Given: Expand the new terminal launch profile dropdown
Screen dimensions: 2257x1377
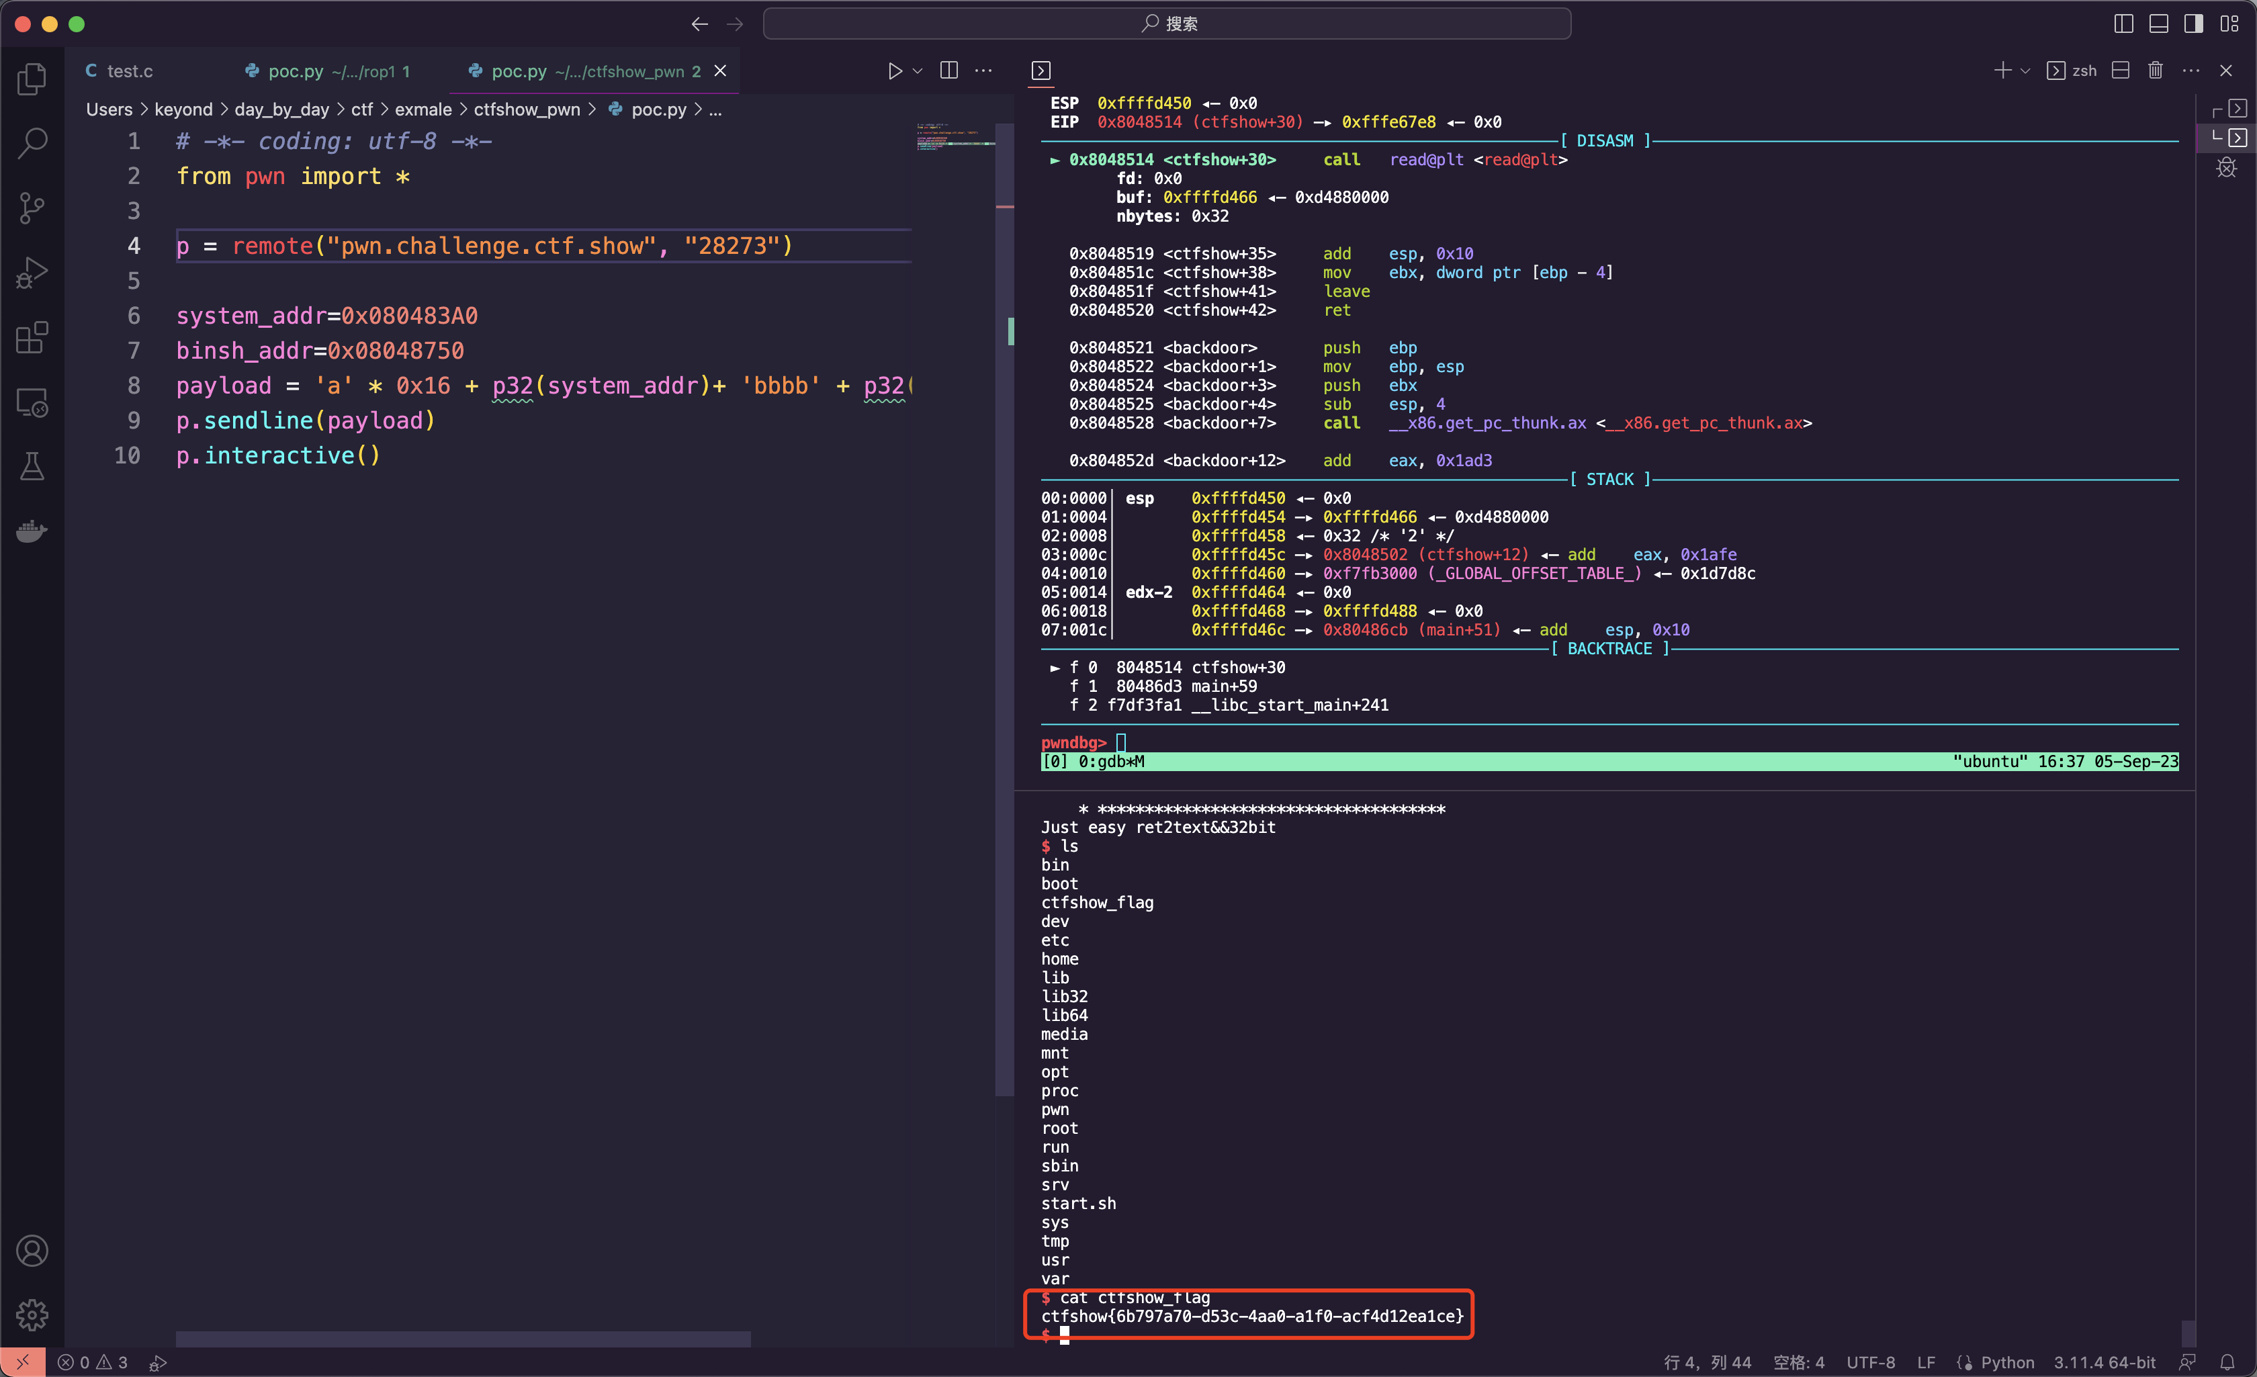Looking at the screenshot, I should [x=2025, y=71].
